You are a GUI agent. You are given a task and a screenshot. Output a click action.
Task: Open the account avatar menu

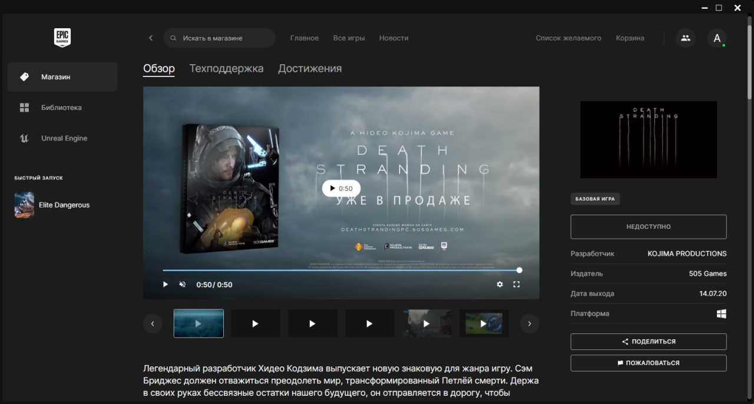point(717,38)
